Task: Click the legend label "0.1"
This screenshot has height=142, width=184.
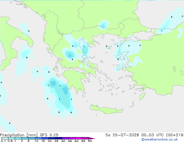Action: (3, 141)
